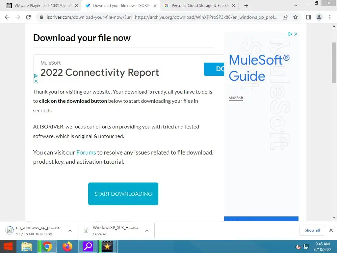Expand options for en_windows_xp_pr iso download
Screen dimensions: 337x253
click(x=70, y=231)
